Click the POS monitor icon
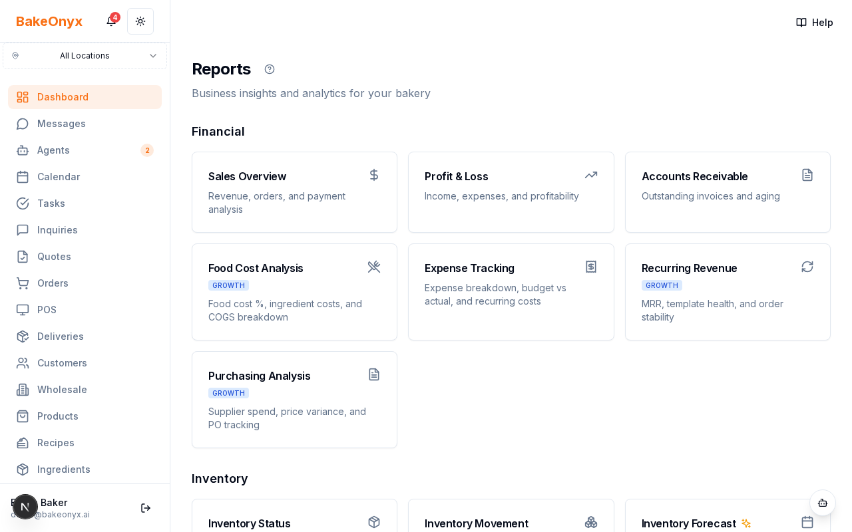Viewport: 852px width, 532px height. [x=23, y=310]
